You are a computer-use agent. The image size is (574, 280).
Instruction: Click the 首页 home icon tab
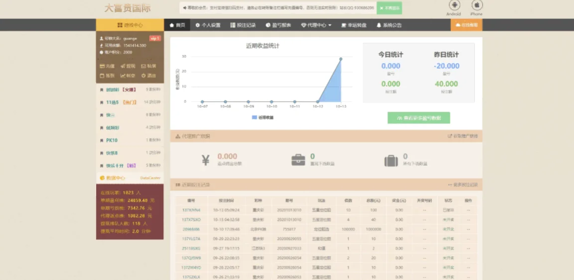point(177,25)
